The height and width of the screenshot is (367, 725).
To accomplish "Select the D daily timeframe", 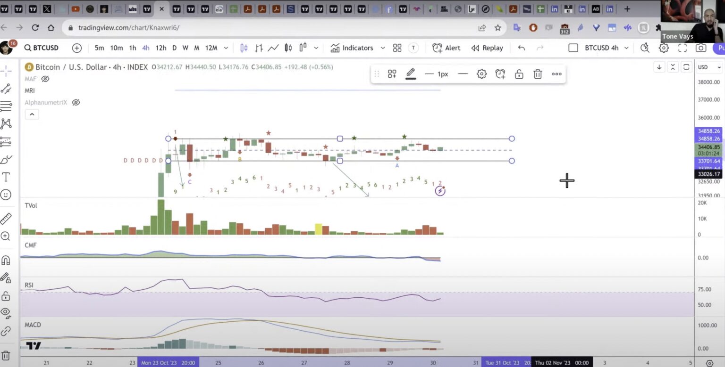I will 174,48.
